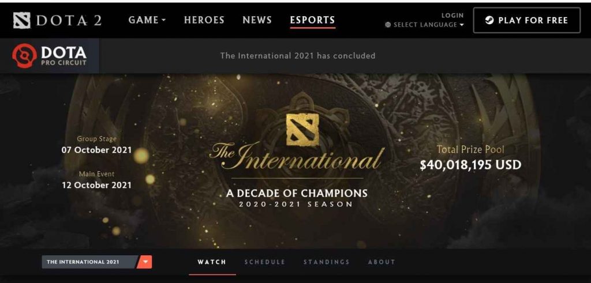
Task: Open the Select Language dropdown
Action: [425, 25]
